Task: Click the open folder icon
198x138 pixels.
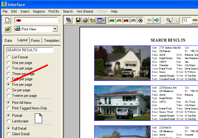Action: (8, 29)
